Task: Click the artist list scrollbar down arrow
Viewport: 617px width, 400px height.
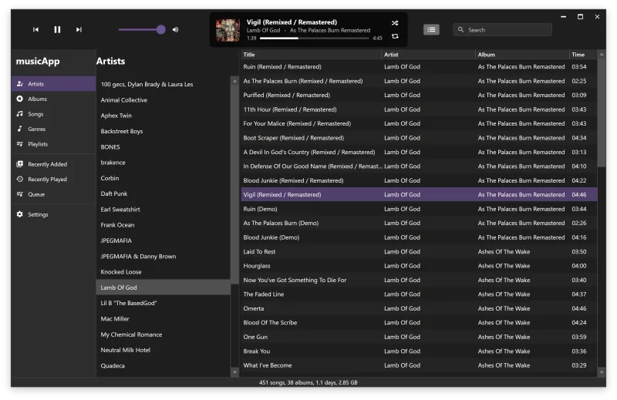Action: (x=235, y=372)
